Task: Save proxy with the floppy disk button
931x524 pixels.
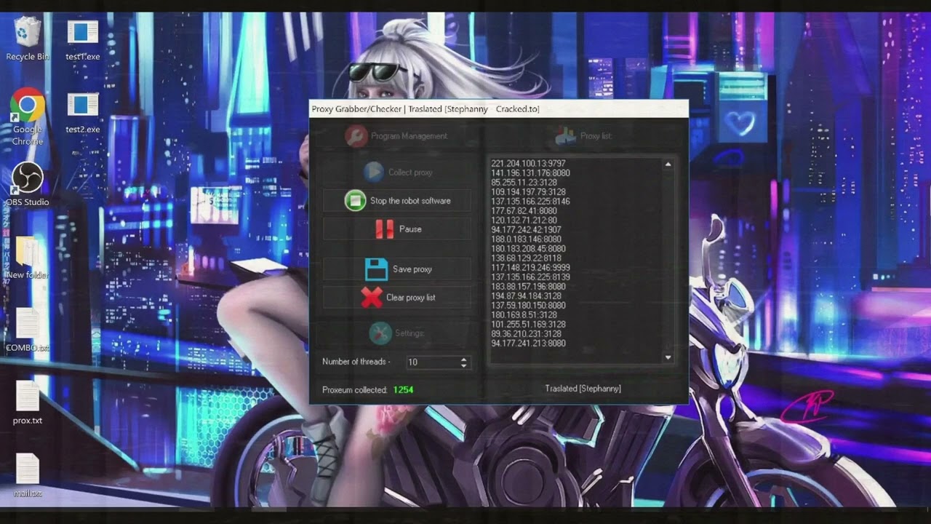Action: pyautogui.click(x=398, y=269)
